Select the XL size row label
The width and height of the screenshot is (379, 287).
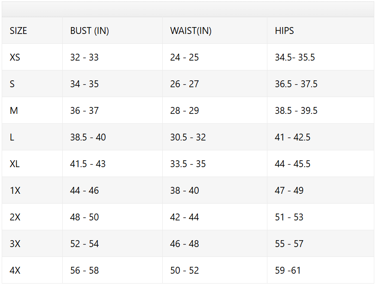[x=15, y=164]
